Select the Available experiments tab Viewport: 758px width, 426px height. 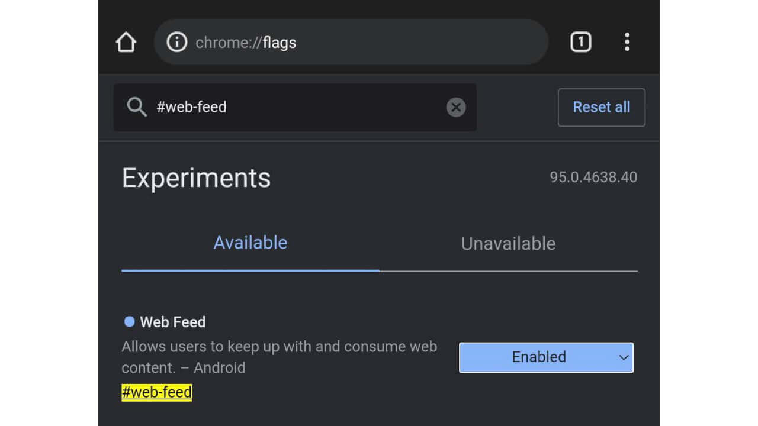coord(250,242)
